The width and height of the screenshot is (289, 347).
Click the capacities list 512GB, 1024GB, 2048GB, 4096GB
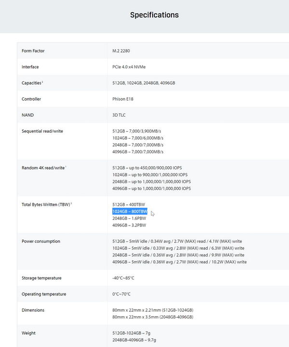click(x=144, y=83)
